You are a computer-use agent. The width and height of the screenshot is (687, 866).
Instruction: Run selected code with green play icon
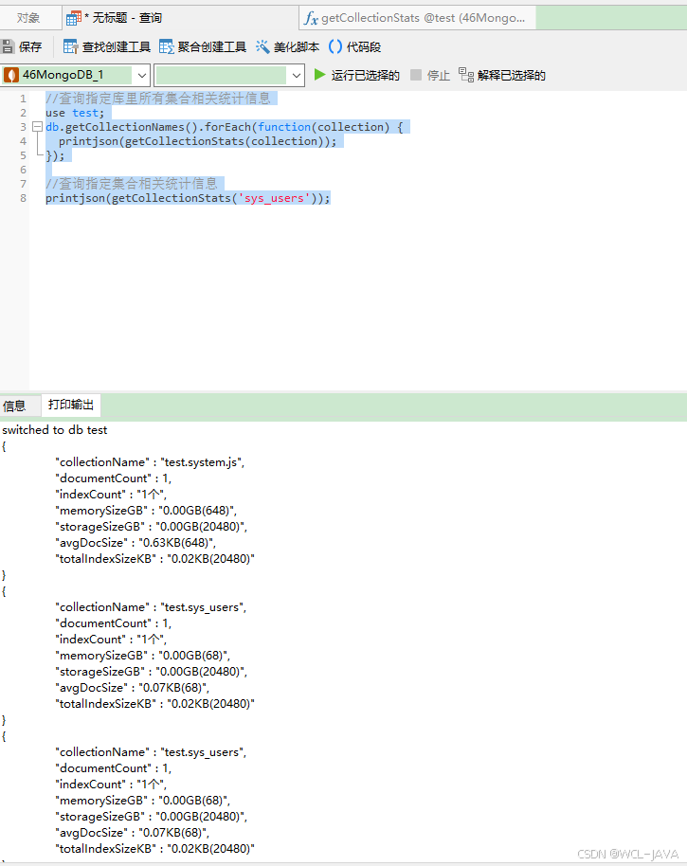coord(319,75)
